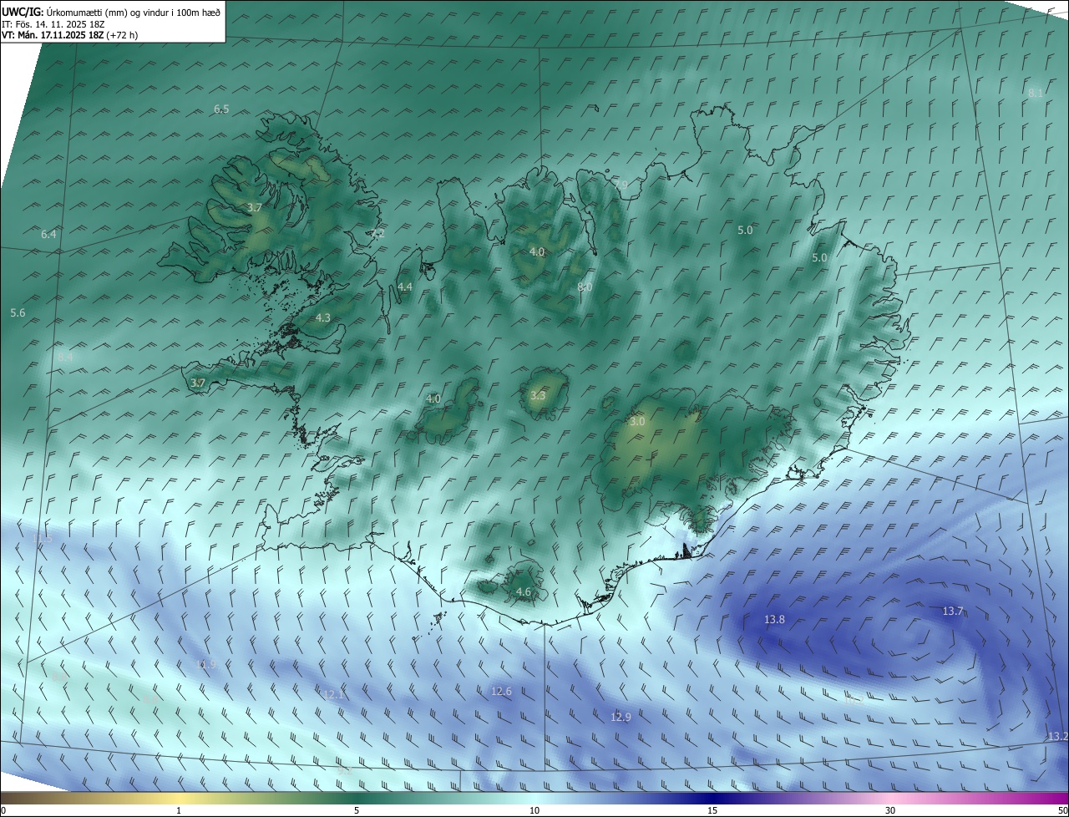Click the 50 tick on the color scale
Viewport: 1069px width, 817px height.
1062,810
